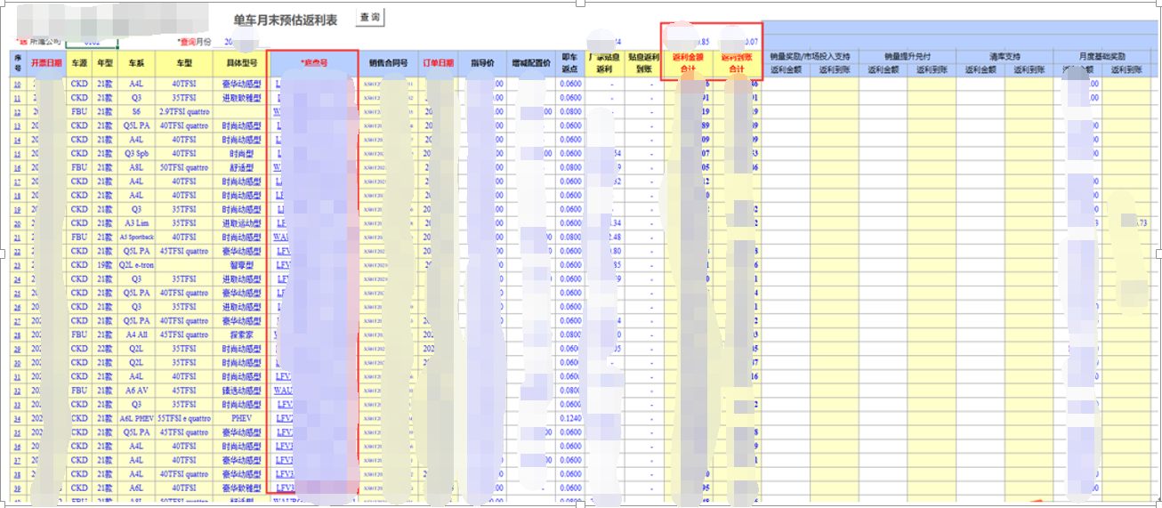This screenshot has height=508, width=1162.
Task: Select the A6L PHEV car series cell
Action: [x=136, y=418]
